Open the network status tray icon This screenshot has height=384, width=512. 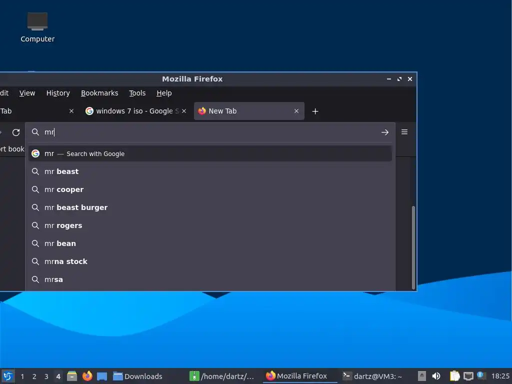click(468, 376)
